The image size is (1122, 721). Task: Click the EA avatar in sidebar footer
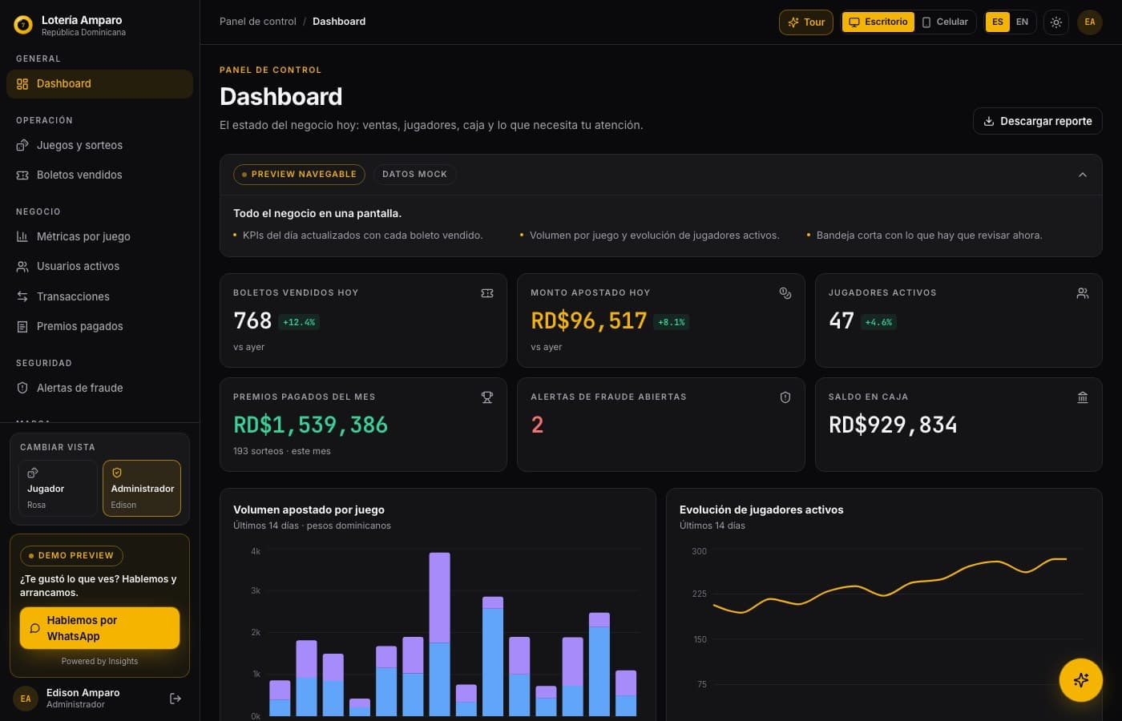(x=26, y=699)
